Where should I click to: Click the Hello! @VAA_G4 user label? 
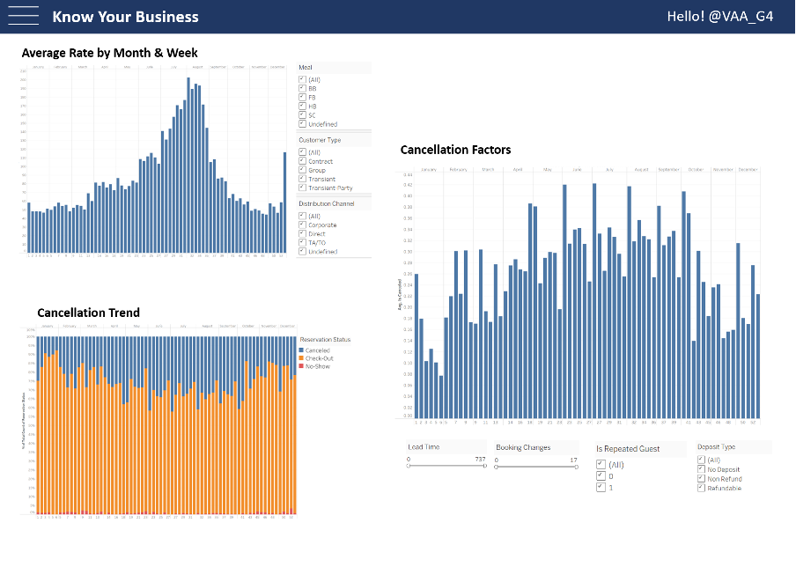tap(719, 17)
